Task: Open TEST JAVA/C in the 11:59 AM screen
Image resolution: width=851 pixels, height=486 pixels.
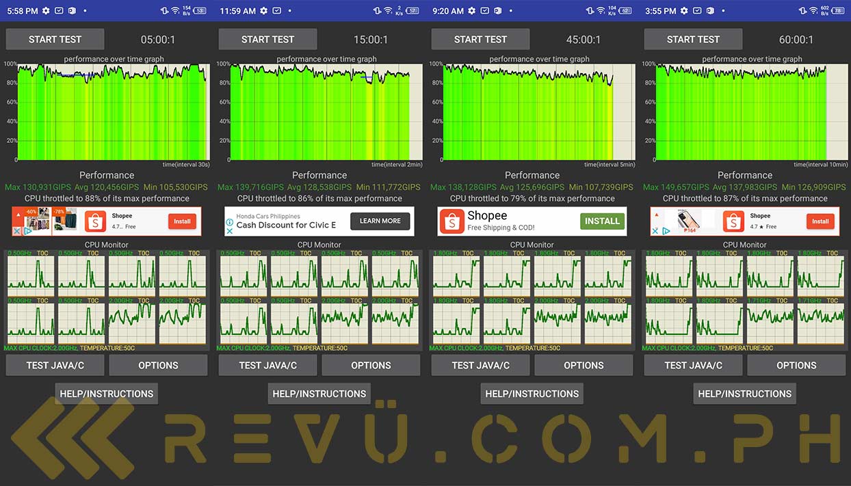Action: coord(267,365)
